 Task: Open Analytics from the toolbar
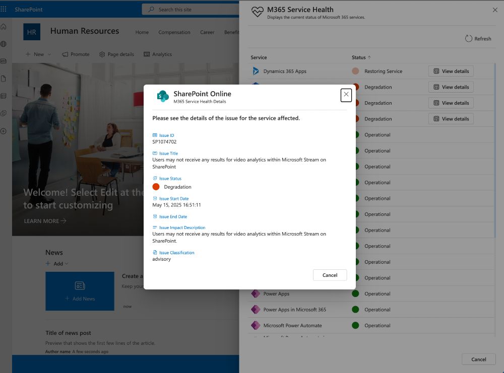157,54
